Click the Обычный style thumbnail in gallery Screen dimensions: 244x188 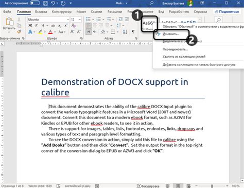point(149,24)
